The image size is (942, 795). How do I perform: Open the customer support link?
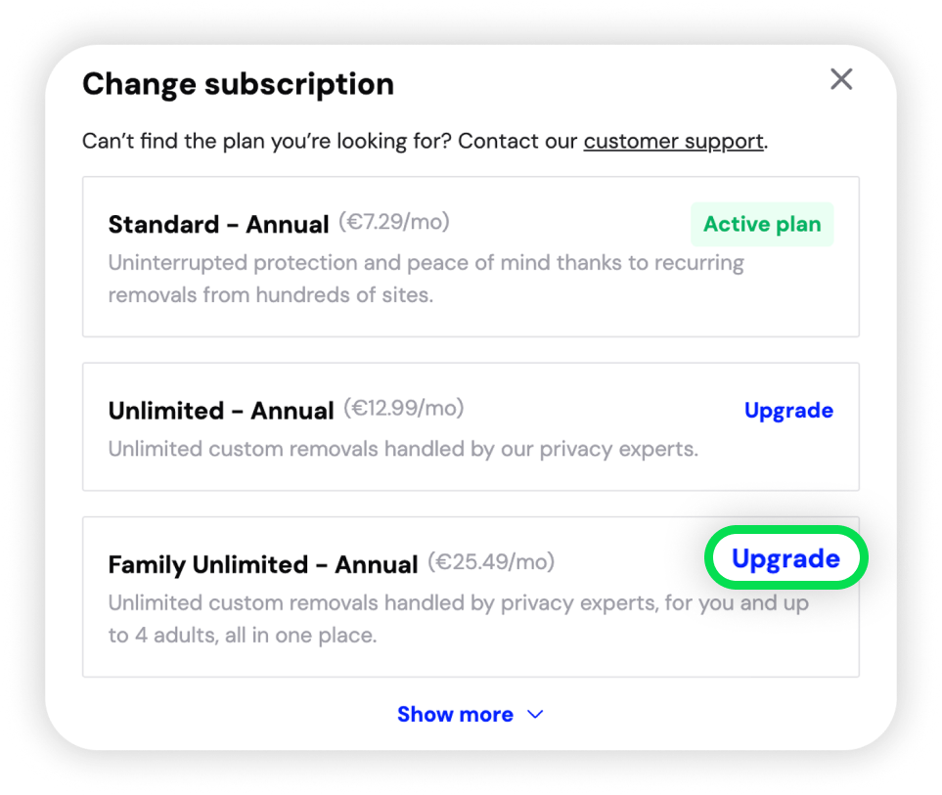click(x=674, y=141)
